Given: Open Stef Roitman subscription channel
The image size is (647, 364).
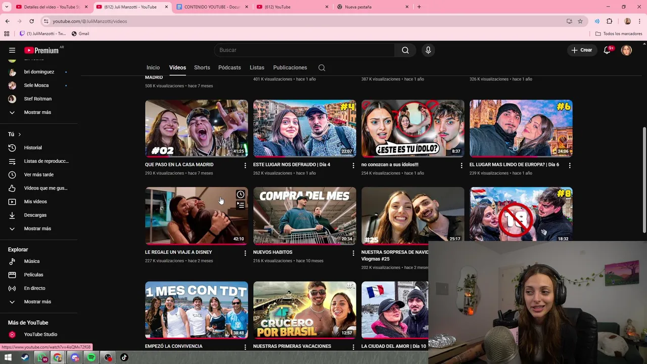Looking at the screenshot, I should 38,99.
